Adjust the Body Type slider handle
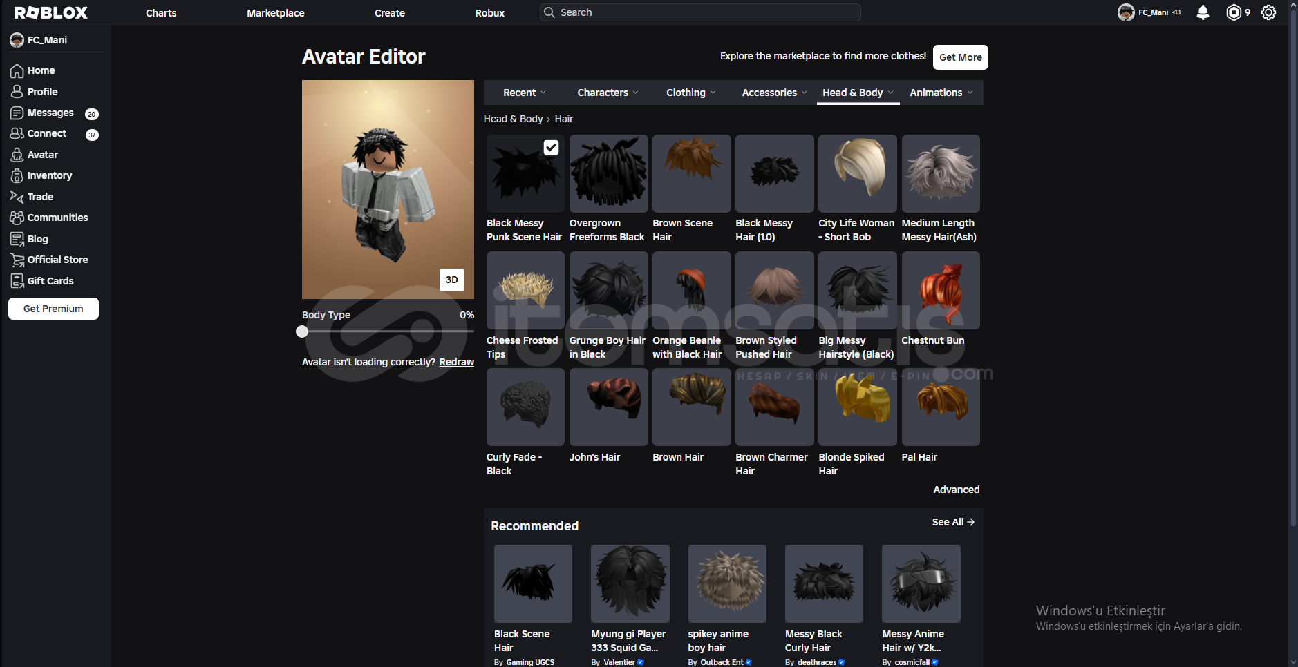1298x667 pixels. pyautogui.click(x=302, y=331)
